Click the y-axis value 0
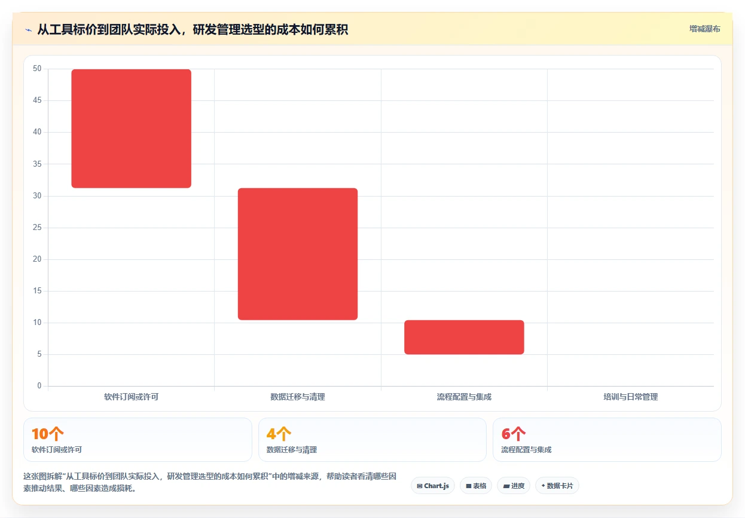The height and width of the screenshot is (518, 745). (x=39, y=386)
